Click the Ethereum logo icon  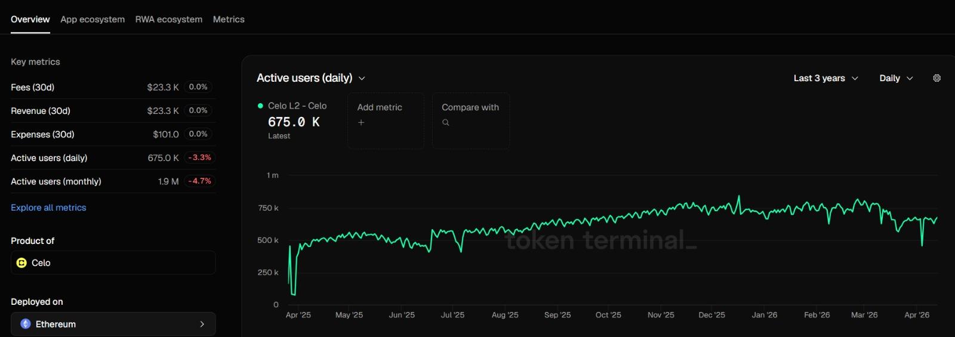(26, 324)
